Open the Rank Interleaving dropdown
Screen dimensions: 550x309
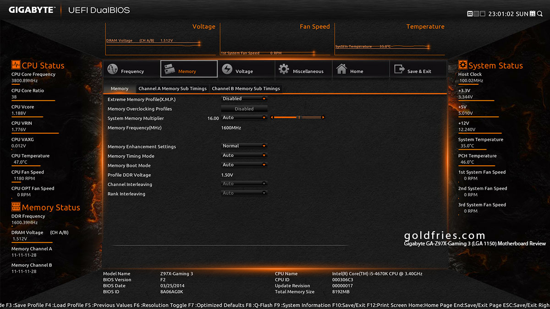click(x=244, y=193)
